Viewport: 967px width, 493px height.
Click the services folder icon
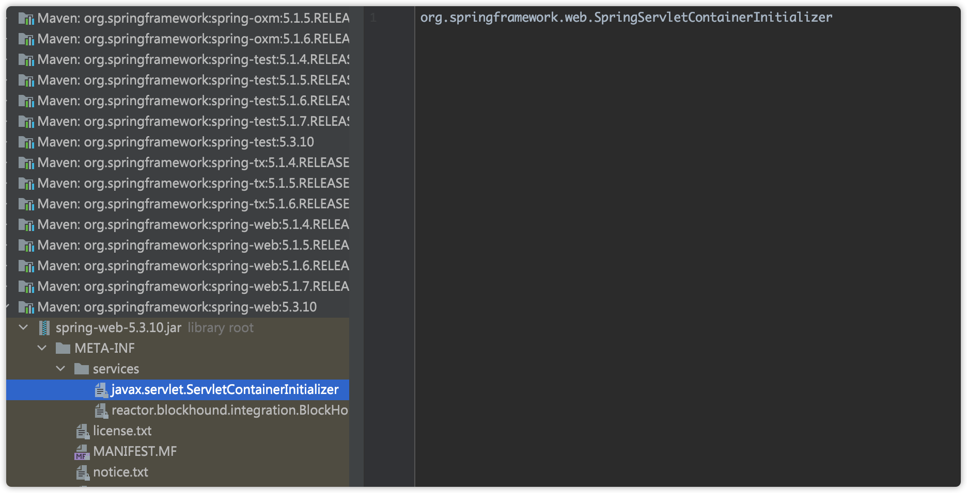[x=82, y=369]
